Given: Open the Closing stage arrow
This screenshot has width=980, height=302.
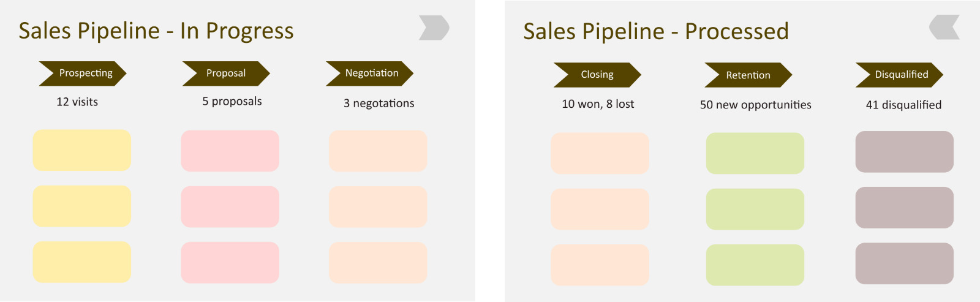Looking at the screenshot, I should point(597,75).
